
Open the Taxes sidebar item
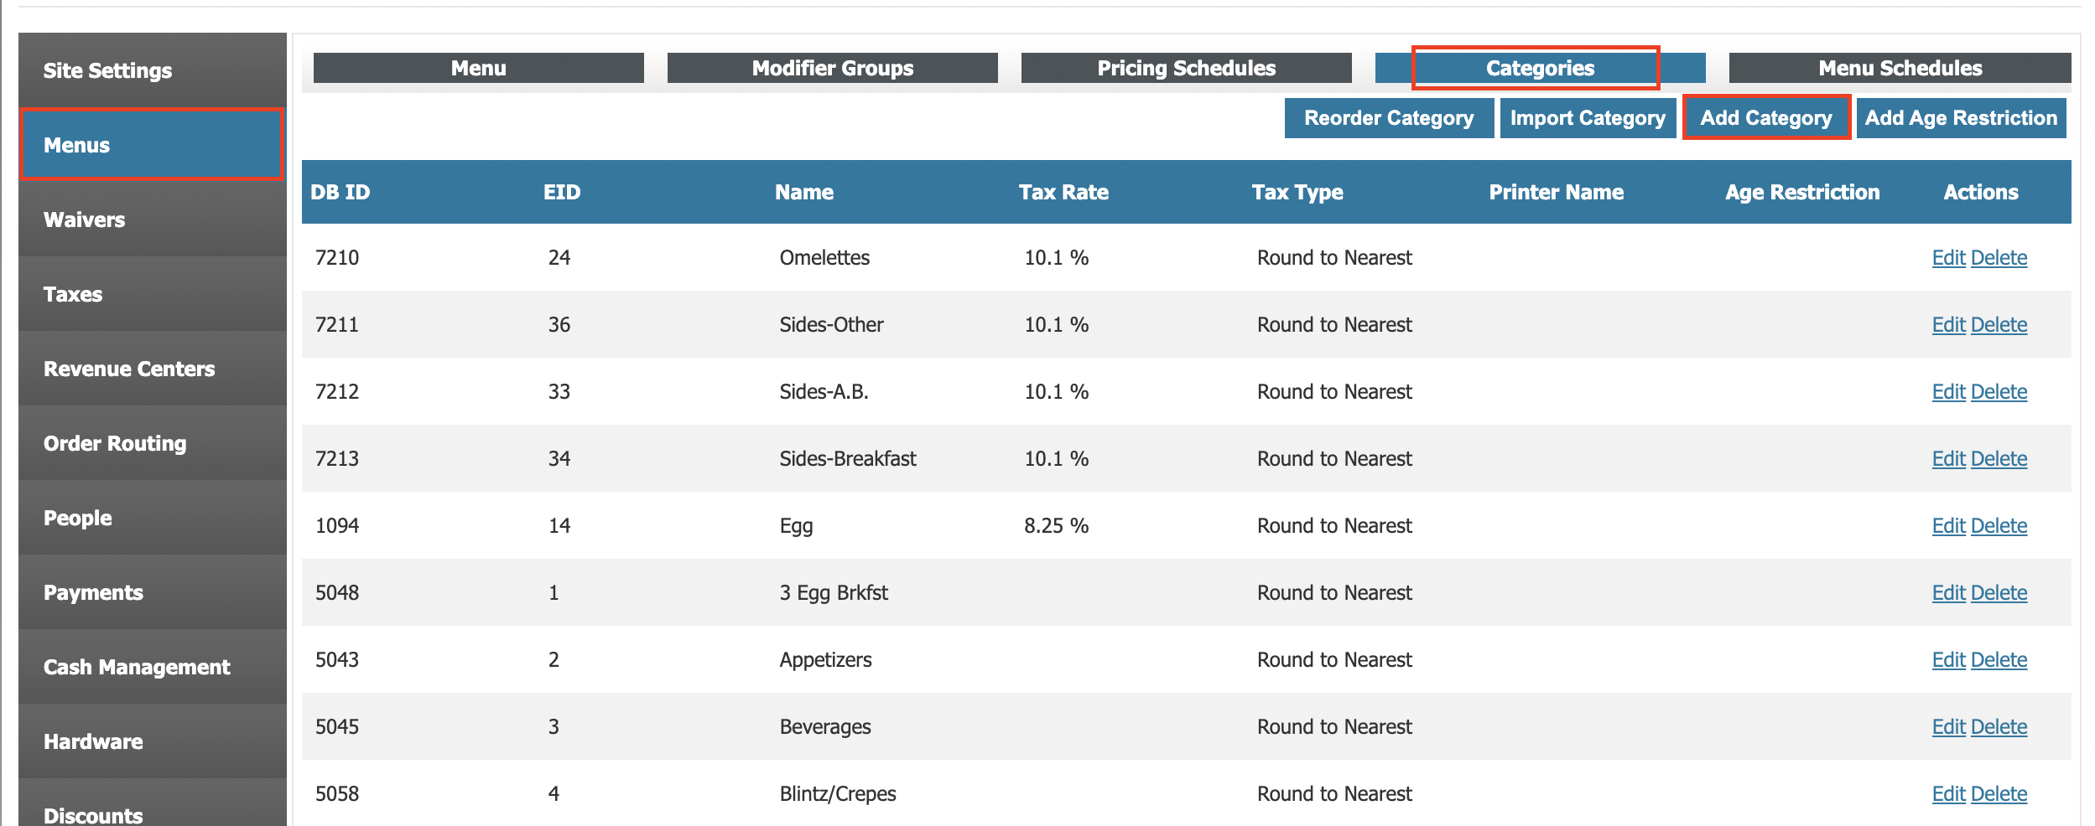73,294
